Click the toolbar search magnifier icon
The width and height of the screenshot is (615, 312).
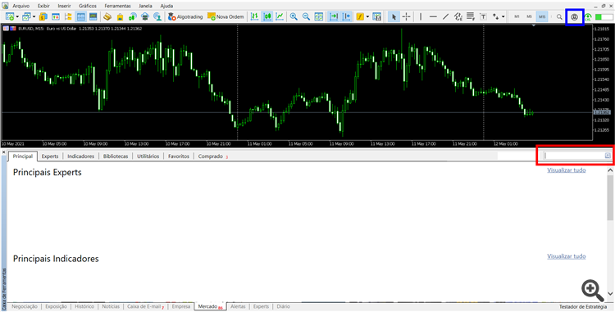[x=559, y=17]
